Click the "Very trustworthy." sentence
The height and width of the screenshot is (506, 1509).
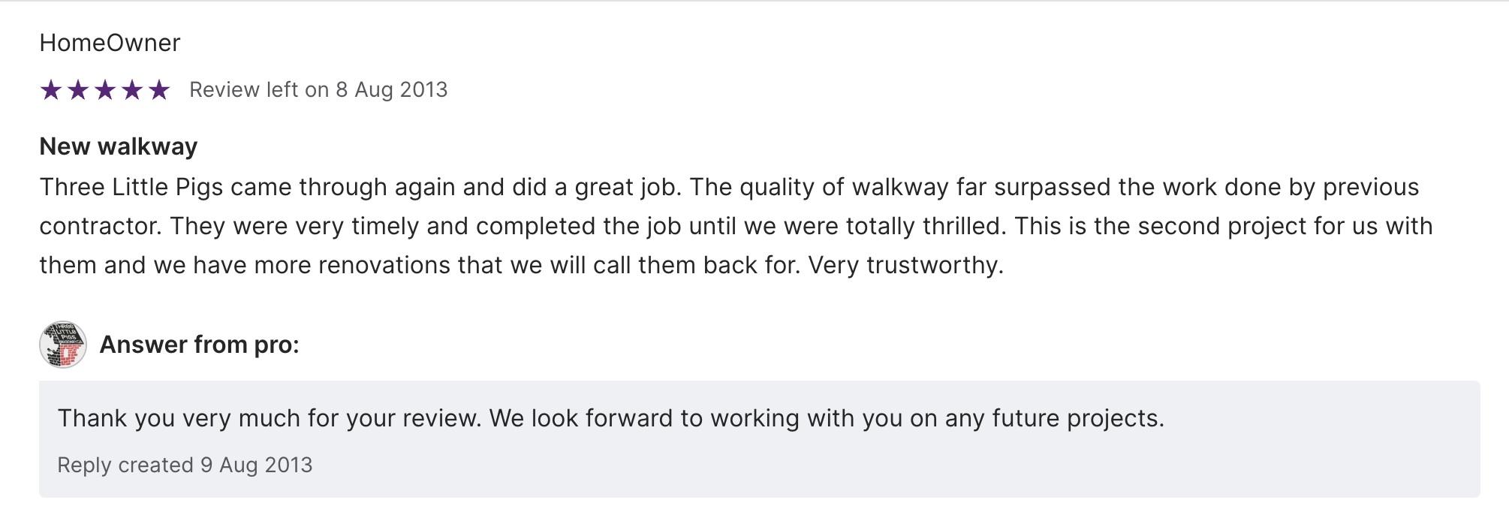[905, 265]
